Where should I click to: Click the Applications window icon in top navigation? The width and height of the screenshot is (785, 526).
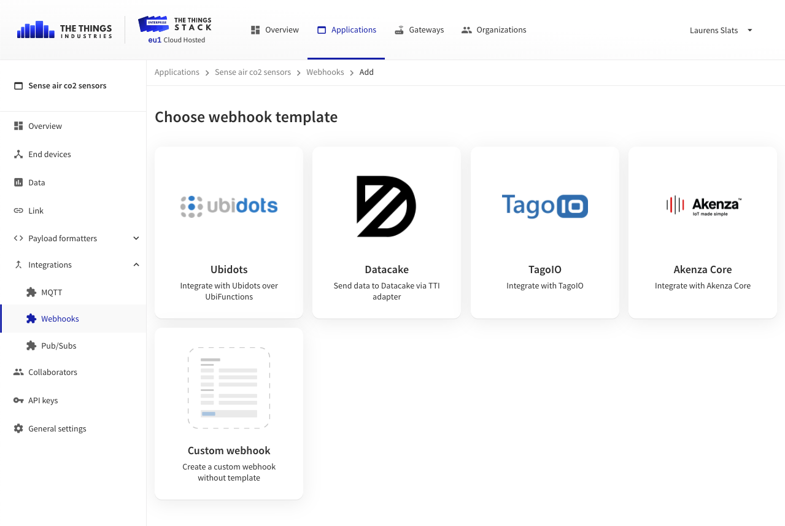click(x=322, y=30)
